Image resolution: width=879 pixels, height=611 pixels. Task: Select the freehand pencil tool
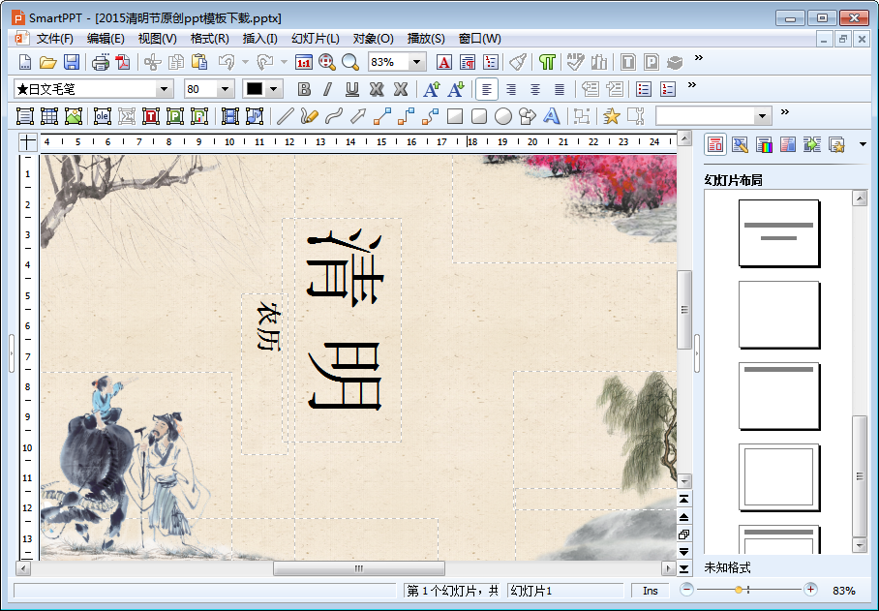(310, 116)
